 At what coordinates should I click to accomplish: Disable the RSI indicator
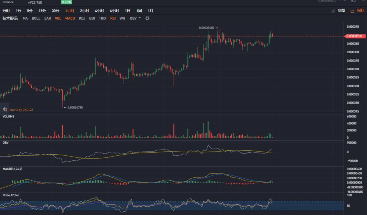113,18
